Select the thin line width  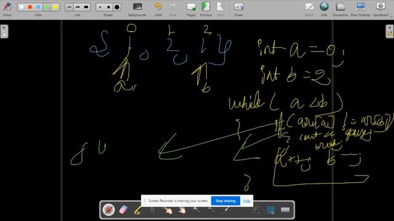pyautogui.click(x=70, y=7)
